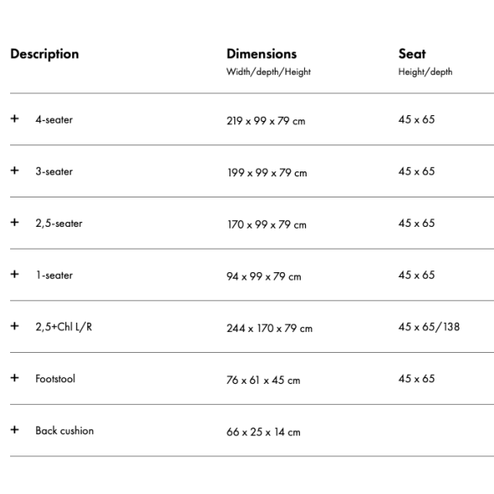
Task: Select the 4-seater label
Action: pyautogui.click(x=54, y=119)
